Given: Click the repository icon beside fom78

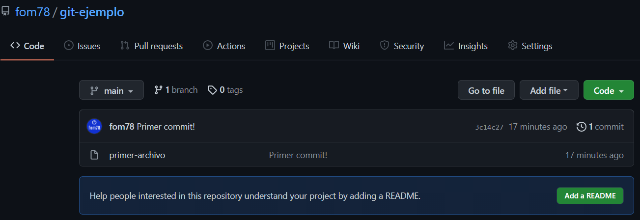Looking at the screenshot, I should 5,12.
